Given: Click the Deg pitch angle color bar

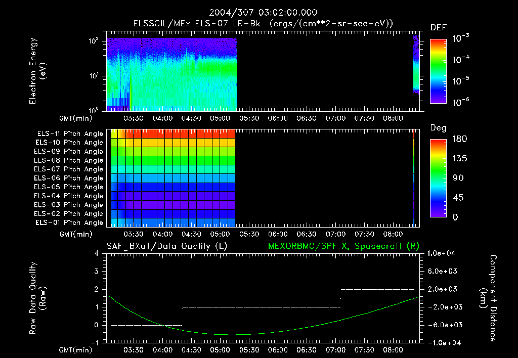Looking at the screenshot, I should click(438, 178).
